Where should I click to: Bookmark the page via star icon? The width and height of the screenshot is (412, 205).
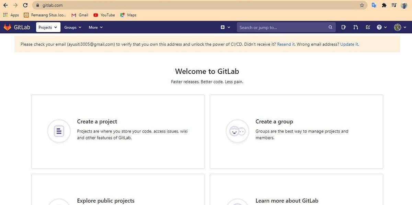click(x=362, y=5)
